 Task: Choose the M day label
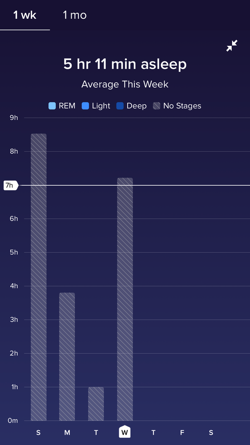67,433
